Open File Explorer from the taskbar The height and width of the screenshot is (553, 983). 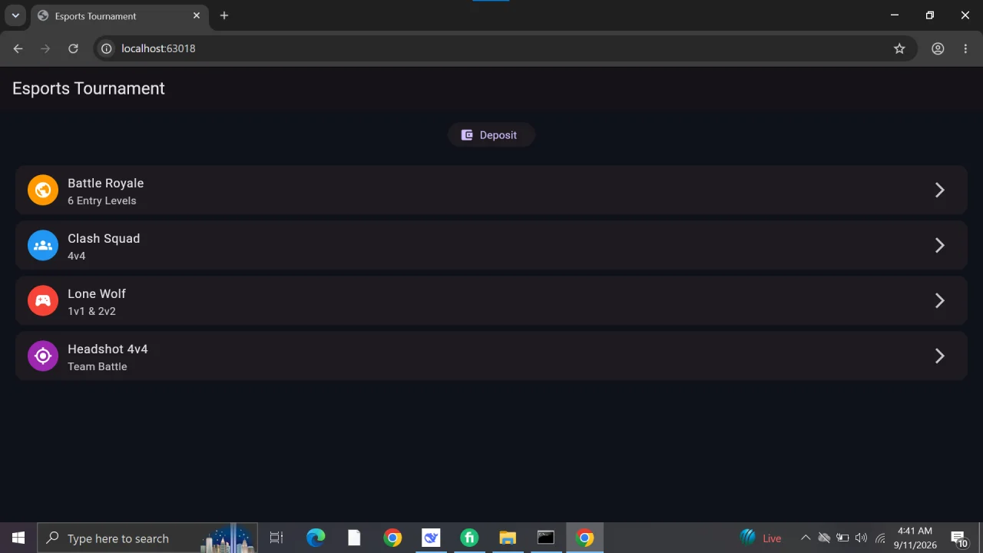tap(508, 538)
